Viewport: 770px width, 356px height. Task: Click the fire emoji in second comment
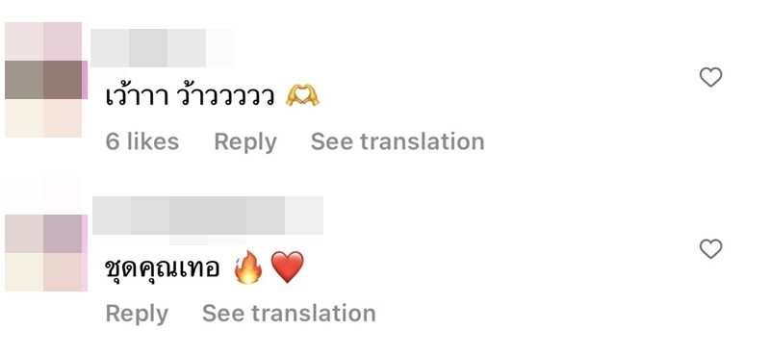(x=248, y=267)
